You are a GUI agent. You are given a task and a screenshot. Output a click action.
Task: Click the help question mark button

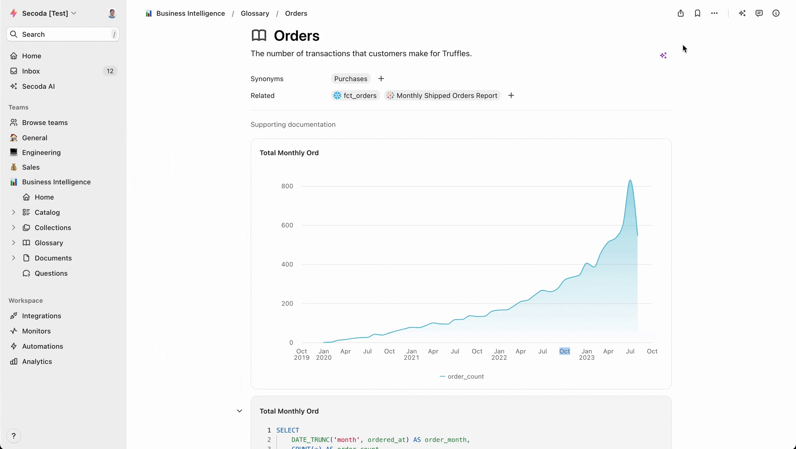coord(14,436)
